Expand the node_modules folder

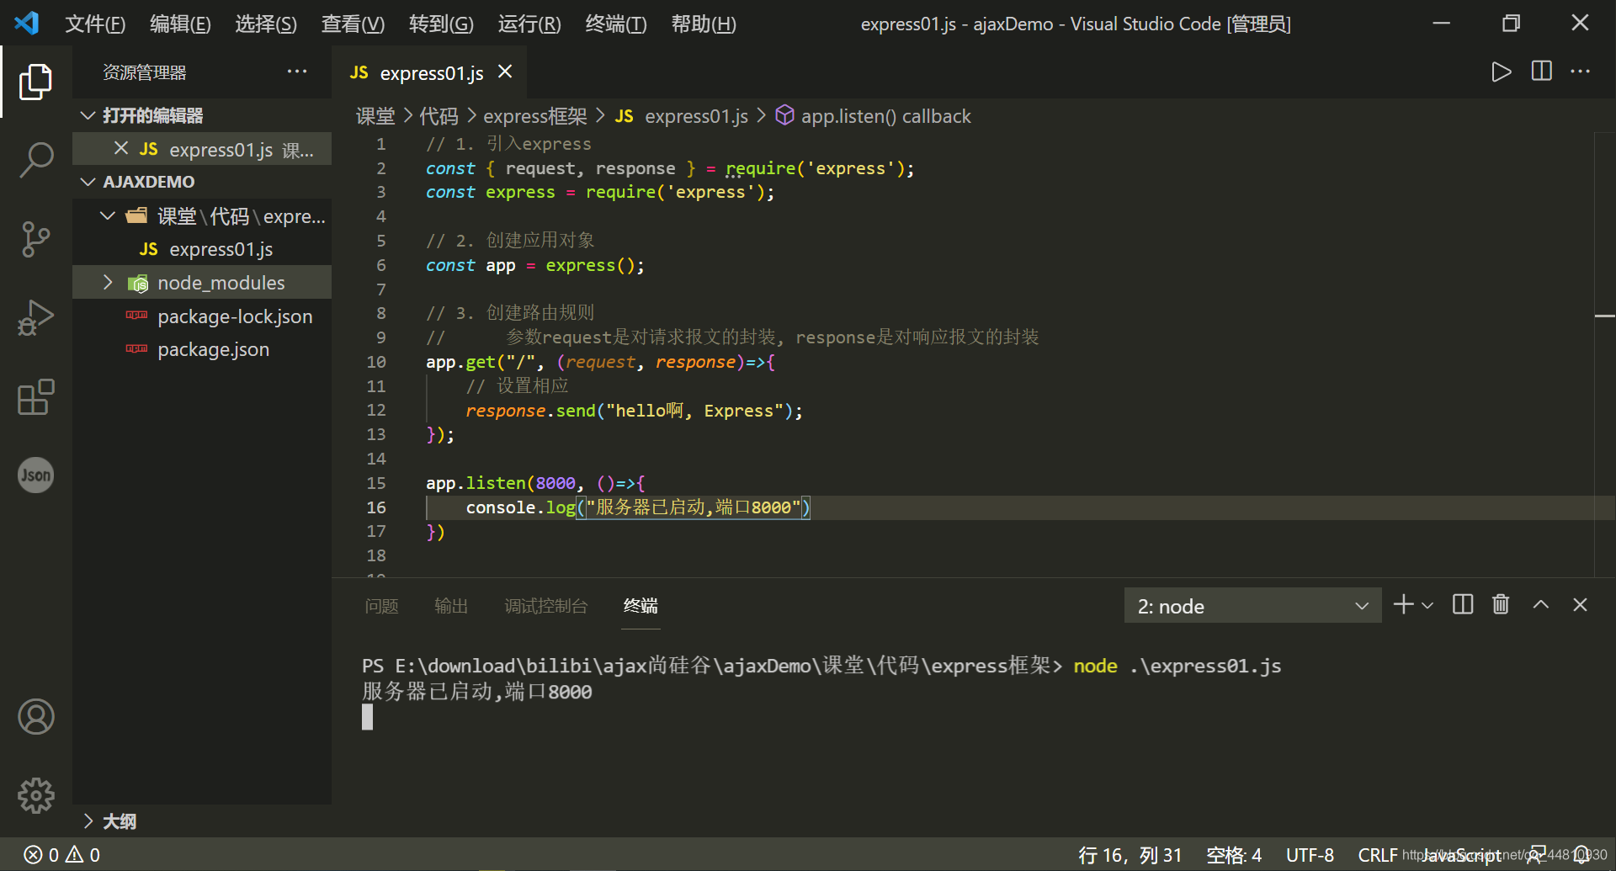click(x=108, y=283)
